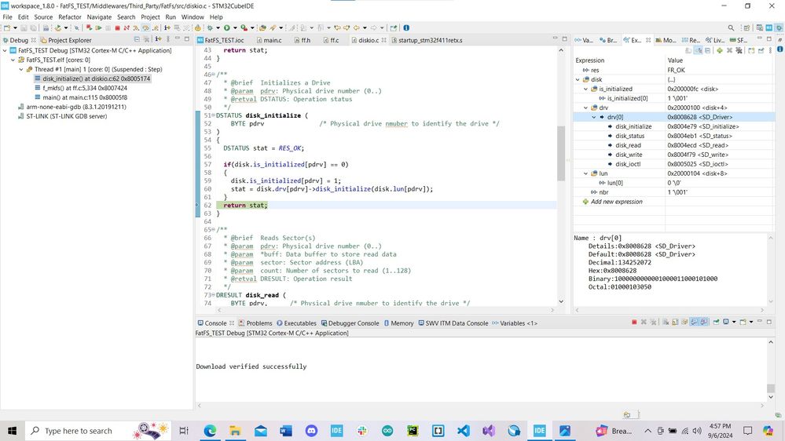Click Collapse All icon in Expressions toolbar

[x=708, y=50]
